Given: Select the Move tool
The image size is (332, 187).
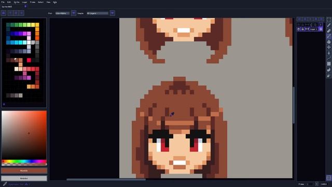Looking at the screenshot, I should click(329, 47).
